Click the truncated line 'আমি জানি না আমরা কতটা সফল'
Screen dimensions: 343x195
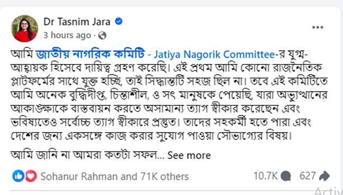(84, 155)
